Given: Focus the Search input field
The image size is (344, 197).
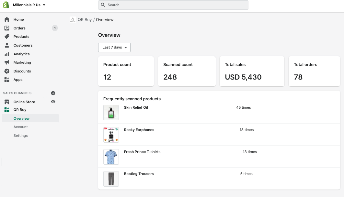Looking at the screenshot, I should 173,5.
